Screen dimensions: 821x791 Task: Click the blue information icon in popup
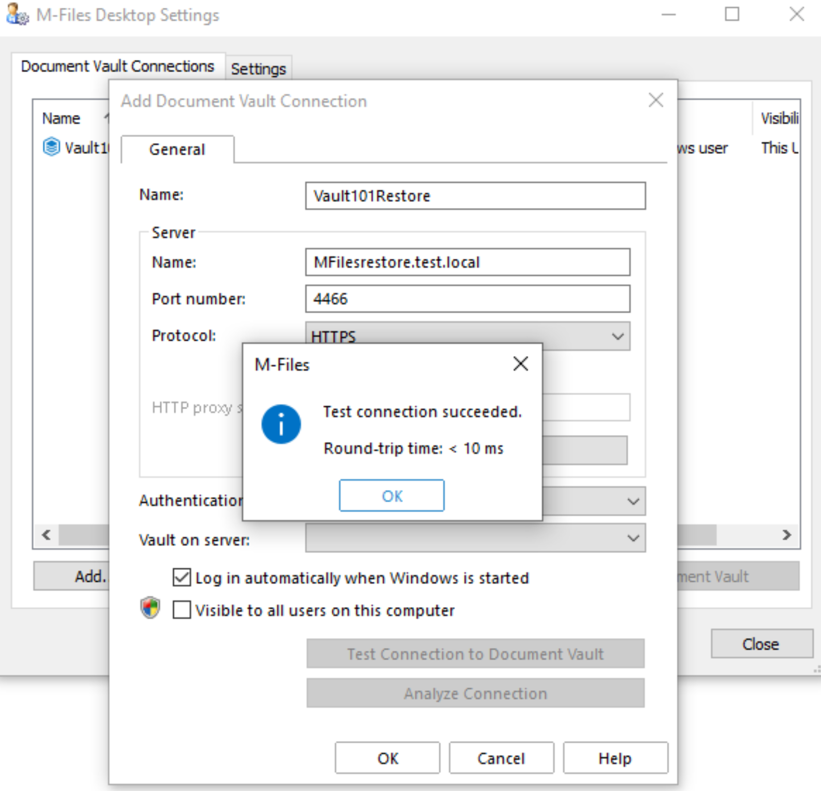point(281,424)
